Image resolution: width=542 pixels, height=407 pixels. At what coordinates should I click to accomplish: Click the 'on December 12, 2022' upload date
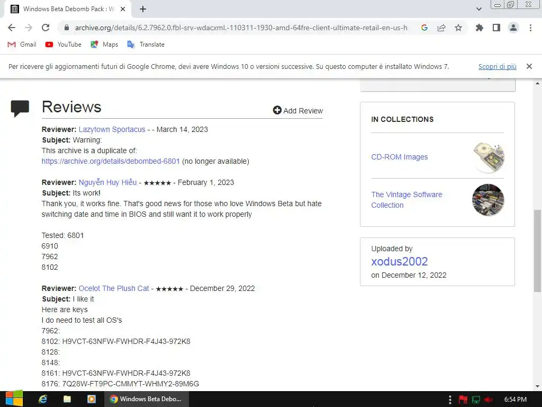tap(409, 275)
